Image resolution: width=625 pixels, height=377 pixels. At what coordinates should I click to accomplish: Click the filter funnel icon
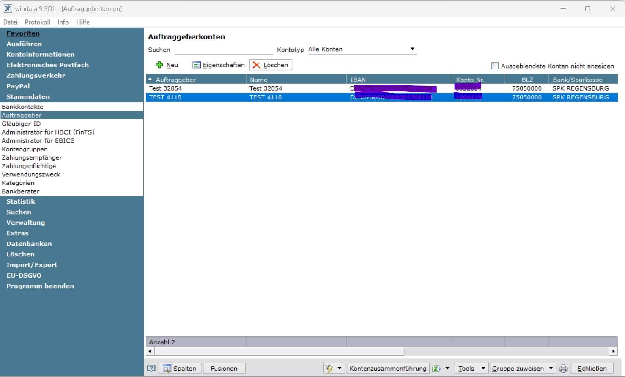329,369
